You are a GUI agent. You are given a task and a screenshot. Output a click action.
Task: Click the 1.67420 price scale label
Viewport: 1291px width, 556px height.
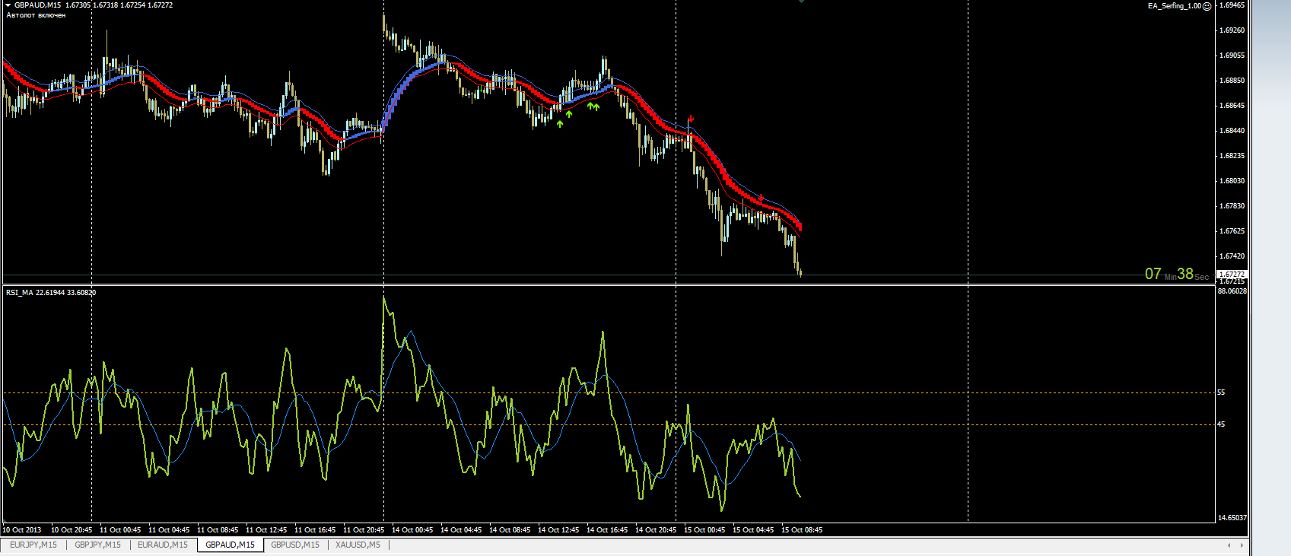(1232, 256)
